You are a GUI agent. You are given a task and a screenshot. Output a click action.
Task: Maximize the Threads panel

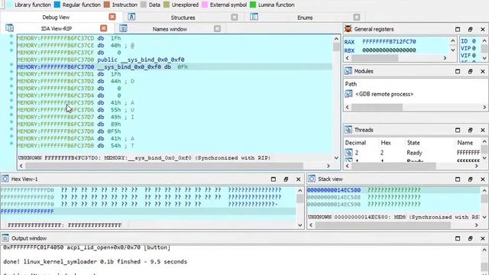458,130
